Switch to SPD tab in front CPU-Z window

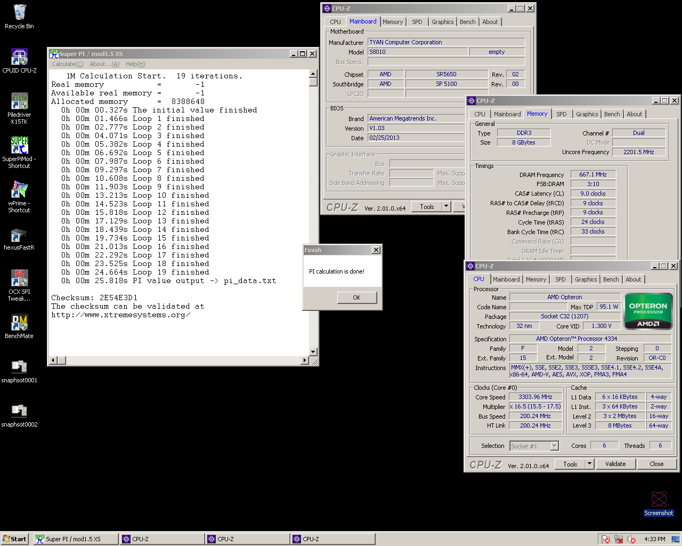(561, 279)
